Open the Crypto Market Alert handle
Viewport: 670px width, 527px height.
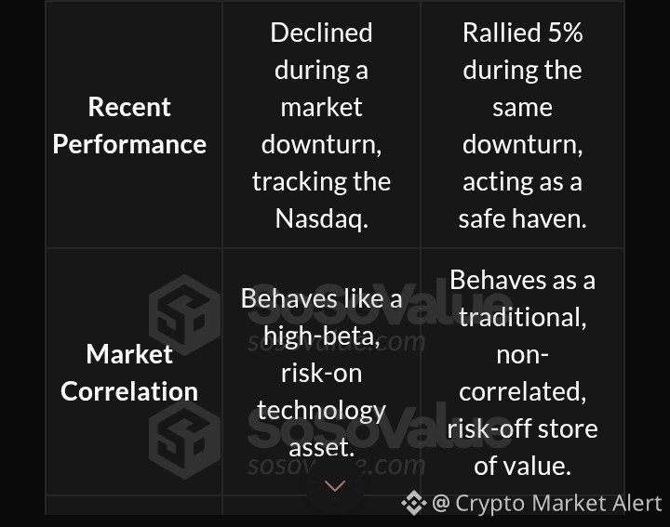(x=547, y=504)
